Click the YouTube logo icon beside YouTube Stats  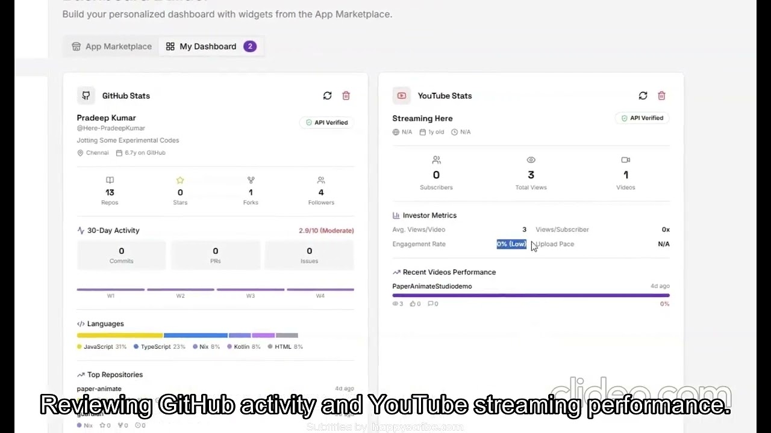point(402,96)
